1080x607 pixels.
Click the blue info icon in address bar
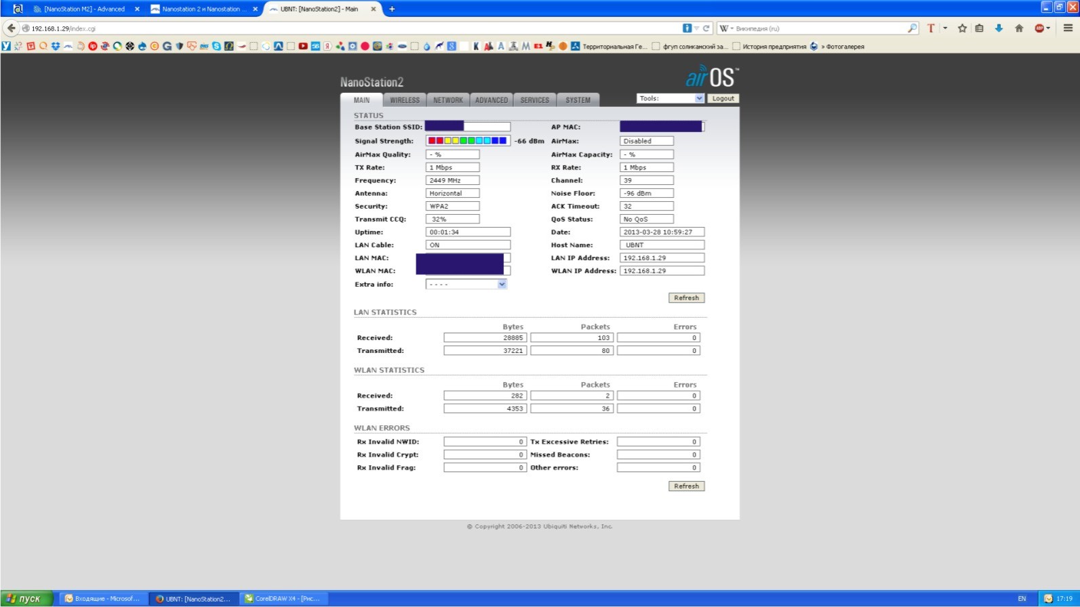point(687,28)
